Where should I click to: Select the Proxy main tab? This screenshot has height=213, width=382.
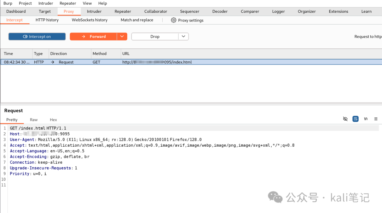[69, 11]
